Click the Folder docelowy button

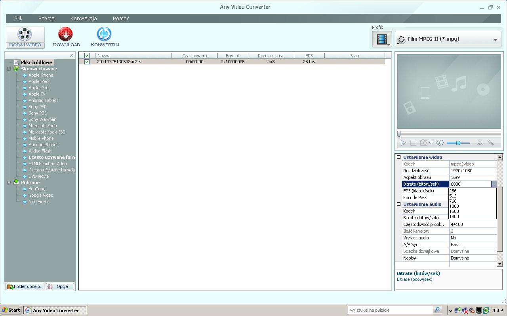pos(25,286)
